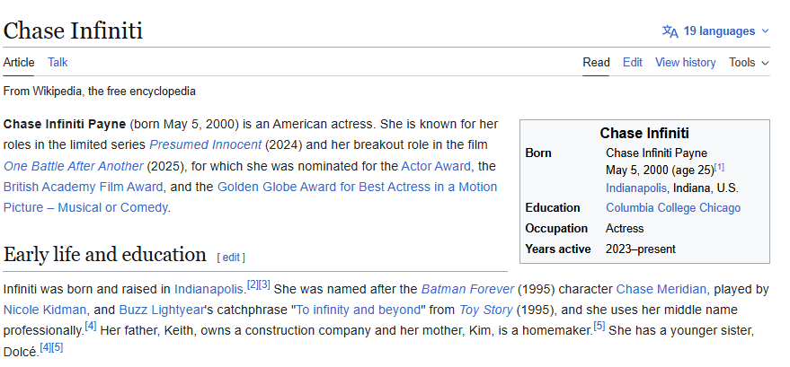Open the Edit tab
Image resolution: width=790 pixels, height=367 pixels.
(633, 62)
